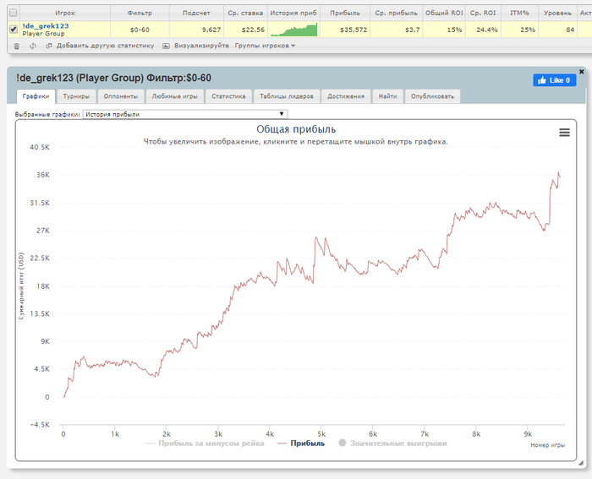
Task: Sort by the История приб column header
Action: [293, 13]
